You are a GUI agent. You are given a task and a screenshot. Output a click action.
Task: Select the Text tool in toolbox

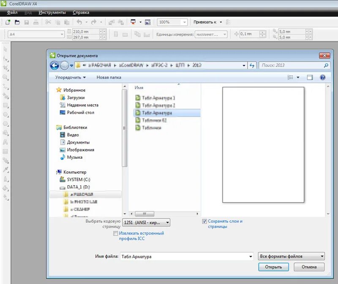click(5, 142)
